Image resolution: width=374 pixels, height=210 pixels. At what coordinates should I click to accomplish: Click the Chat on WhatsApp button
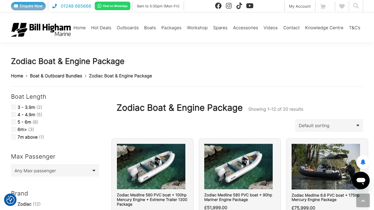click(x=113, y=6)
